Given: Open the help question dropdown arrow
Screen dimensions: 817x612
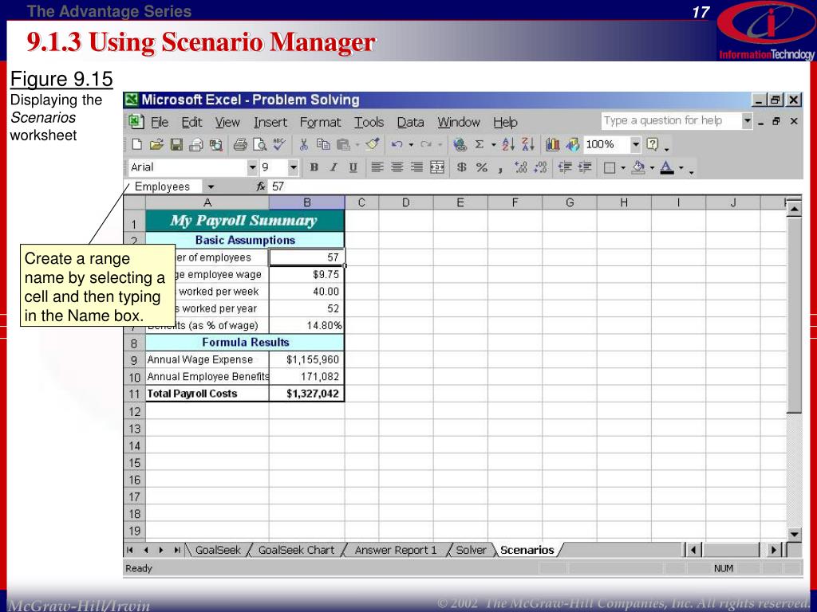Looking at the screenshot, I should [748, 121].
